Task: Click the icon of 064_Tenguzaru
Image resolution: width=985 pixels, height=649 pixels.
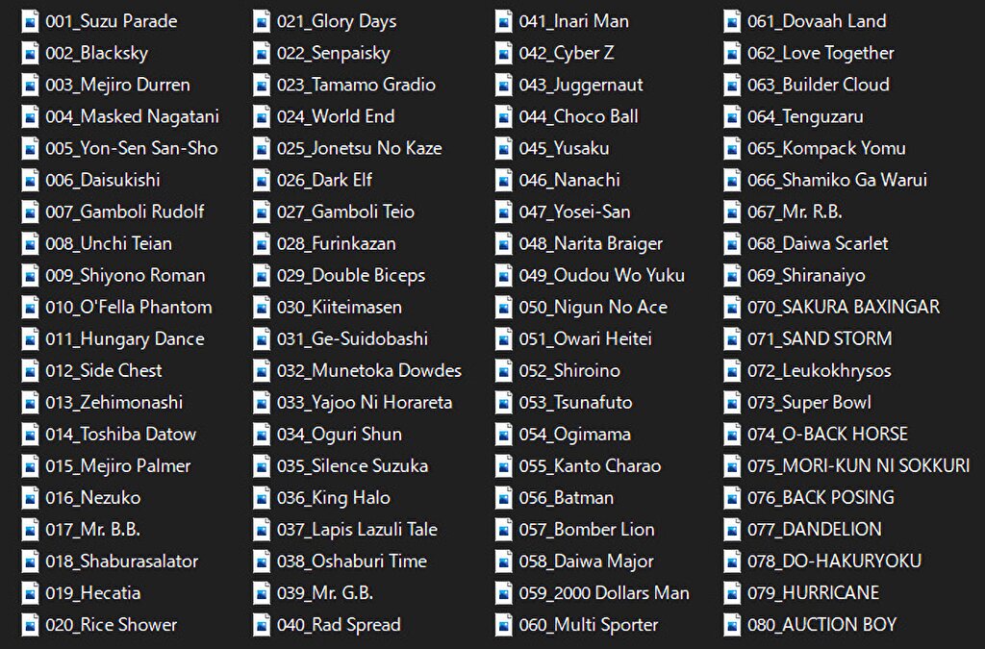Action: tap(732, 117)
